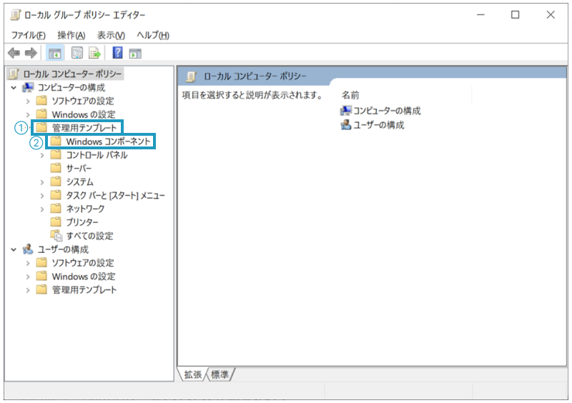This screenshot has width=572, height=403.
Task: Open the ファイル(F) menu
Action: click(29, 35)
